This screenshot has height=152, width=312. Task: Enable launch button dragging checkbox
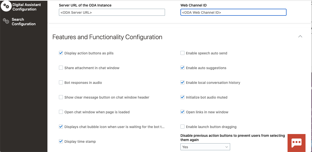pyautogui.click(x=182, y=127)
